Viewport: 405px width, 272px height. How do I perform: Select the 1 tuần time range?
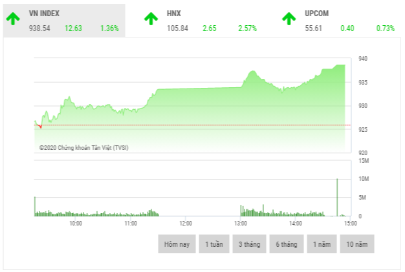coord(214,244)
